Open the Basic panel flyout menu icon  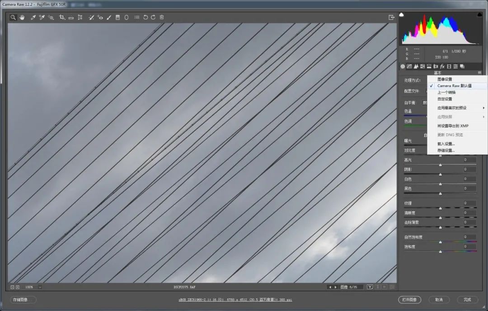click(x=479, y=73)
